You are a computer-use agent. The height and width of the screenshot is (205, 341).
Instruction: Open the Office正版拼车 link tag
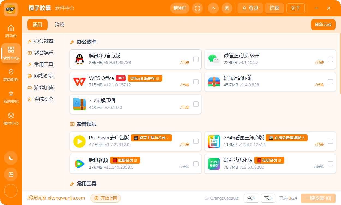[145, 78]
